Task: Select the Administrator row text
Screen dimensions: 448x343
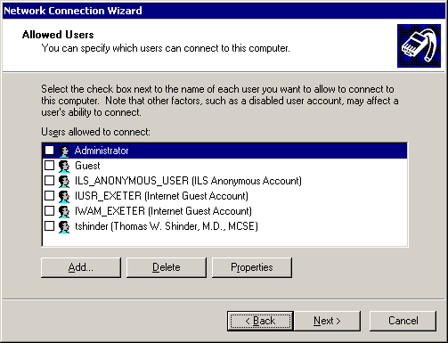Action: click(102, 151)
